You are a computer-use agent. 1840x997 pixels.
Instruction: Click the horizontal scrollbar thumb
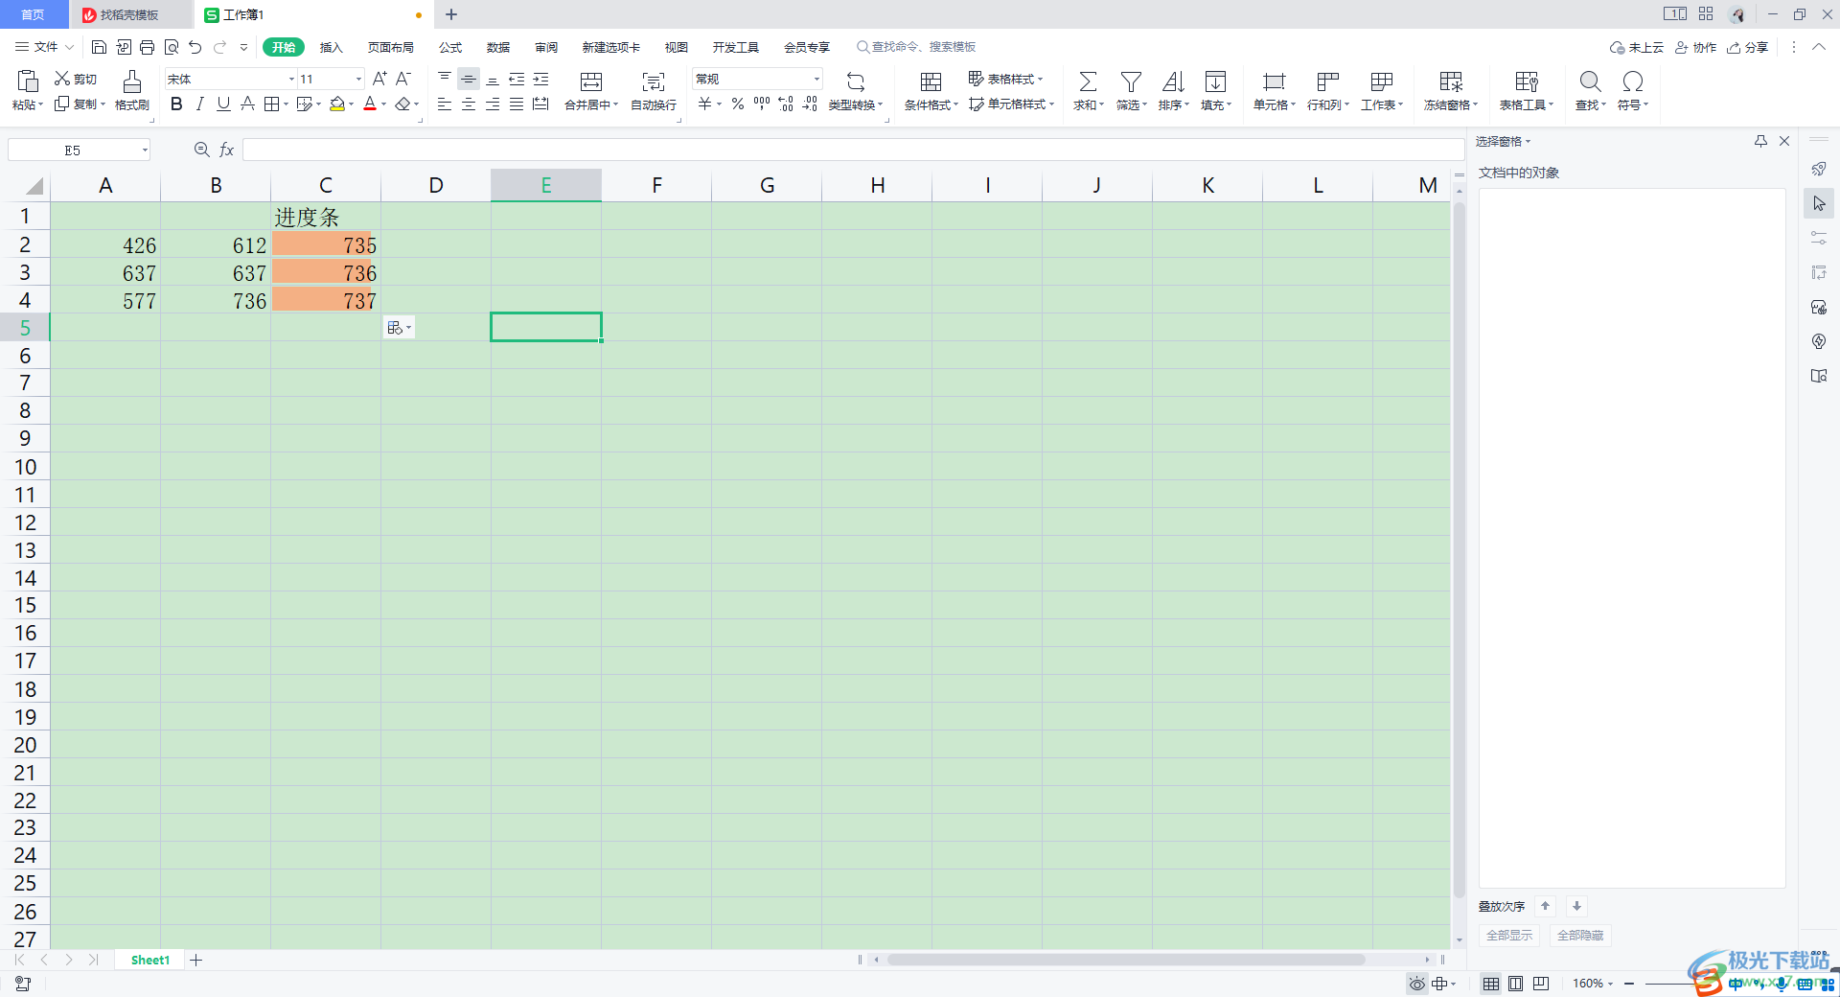[x=1126, y=960]
